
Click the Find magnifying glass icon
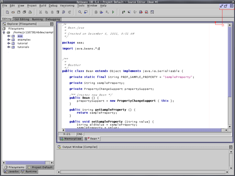click(80, 12)
